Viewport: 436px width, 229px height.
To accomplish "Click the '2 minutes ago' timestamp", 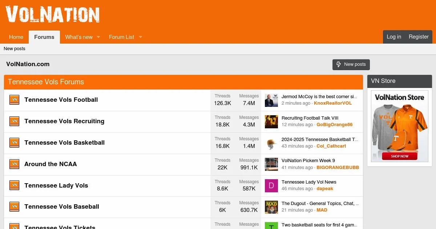I will 296,103.
